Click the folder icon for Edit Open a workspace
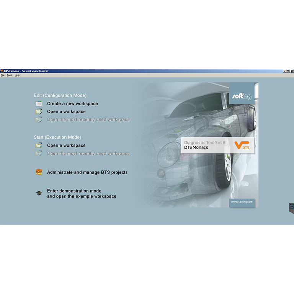Screen dimensions: 294x294 tap(39, 111)
